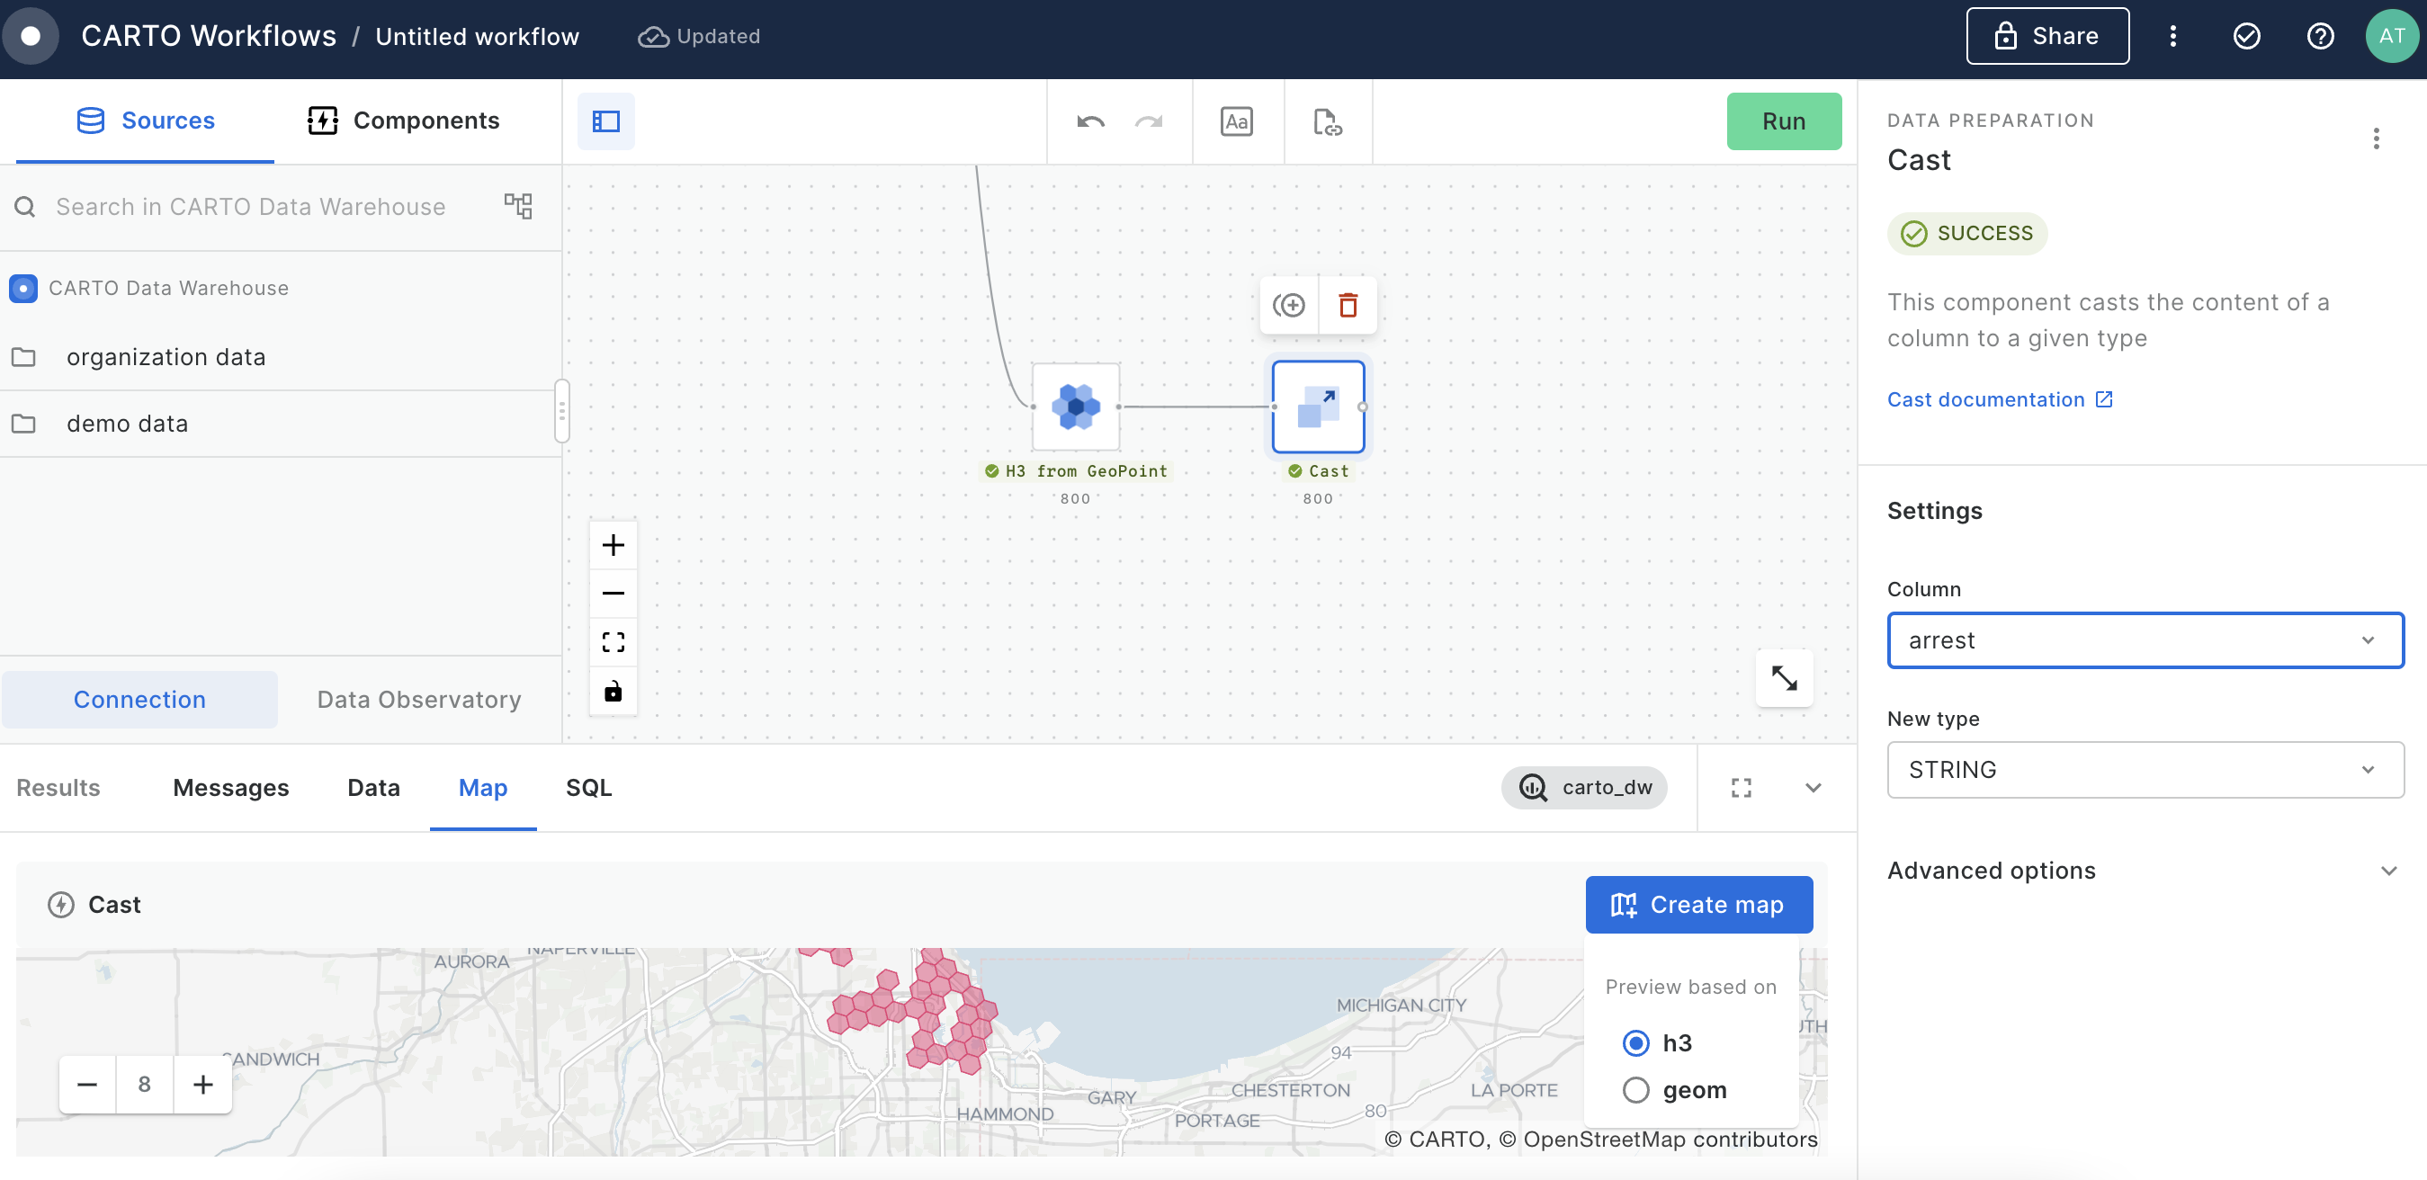Decrease the map zoom level
The image size is (2427, 1180).
86,1085
